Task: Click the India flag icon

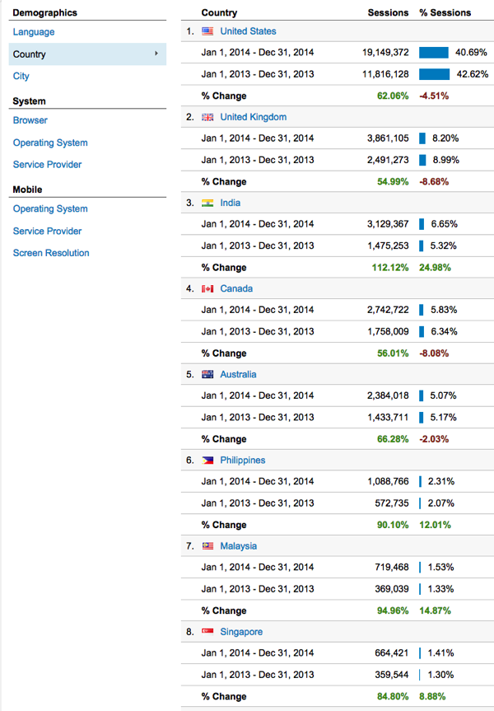Action: (x=207, y=203)
